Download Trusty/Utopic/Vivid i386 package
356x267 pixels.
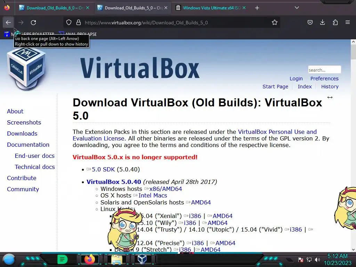click(296, 229)
